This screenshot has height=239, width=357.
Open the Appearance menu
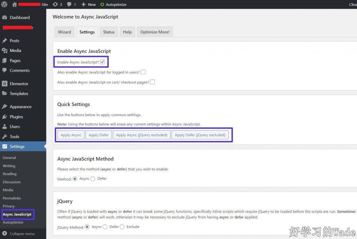click(x=21, y=106)
